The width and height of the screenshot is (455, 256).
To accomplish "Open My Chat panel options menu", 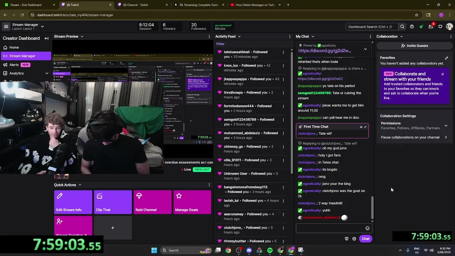I will (370, 37).
